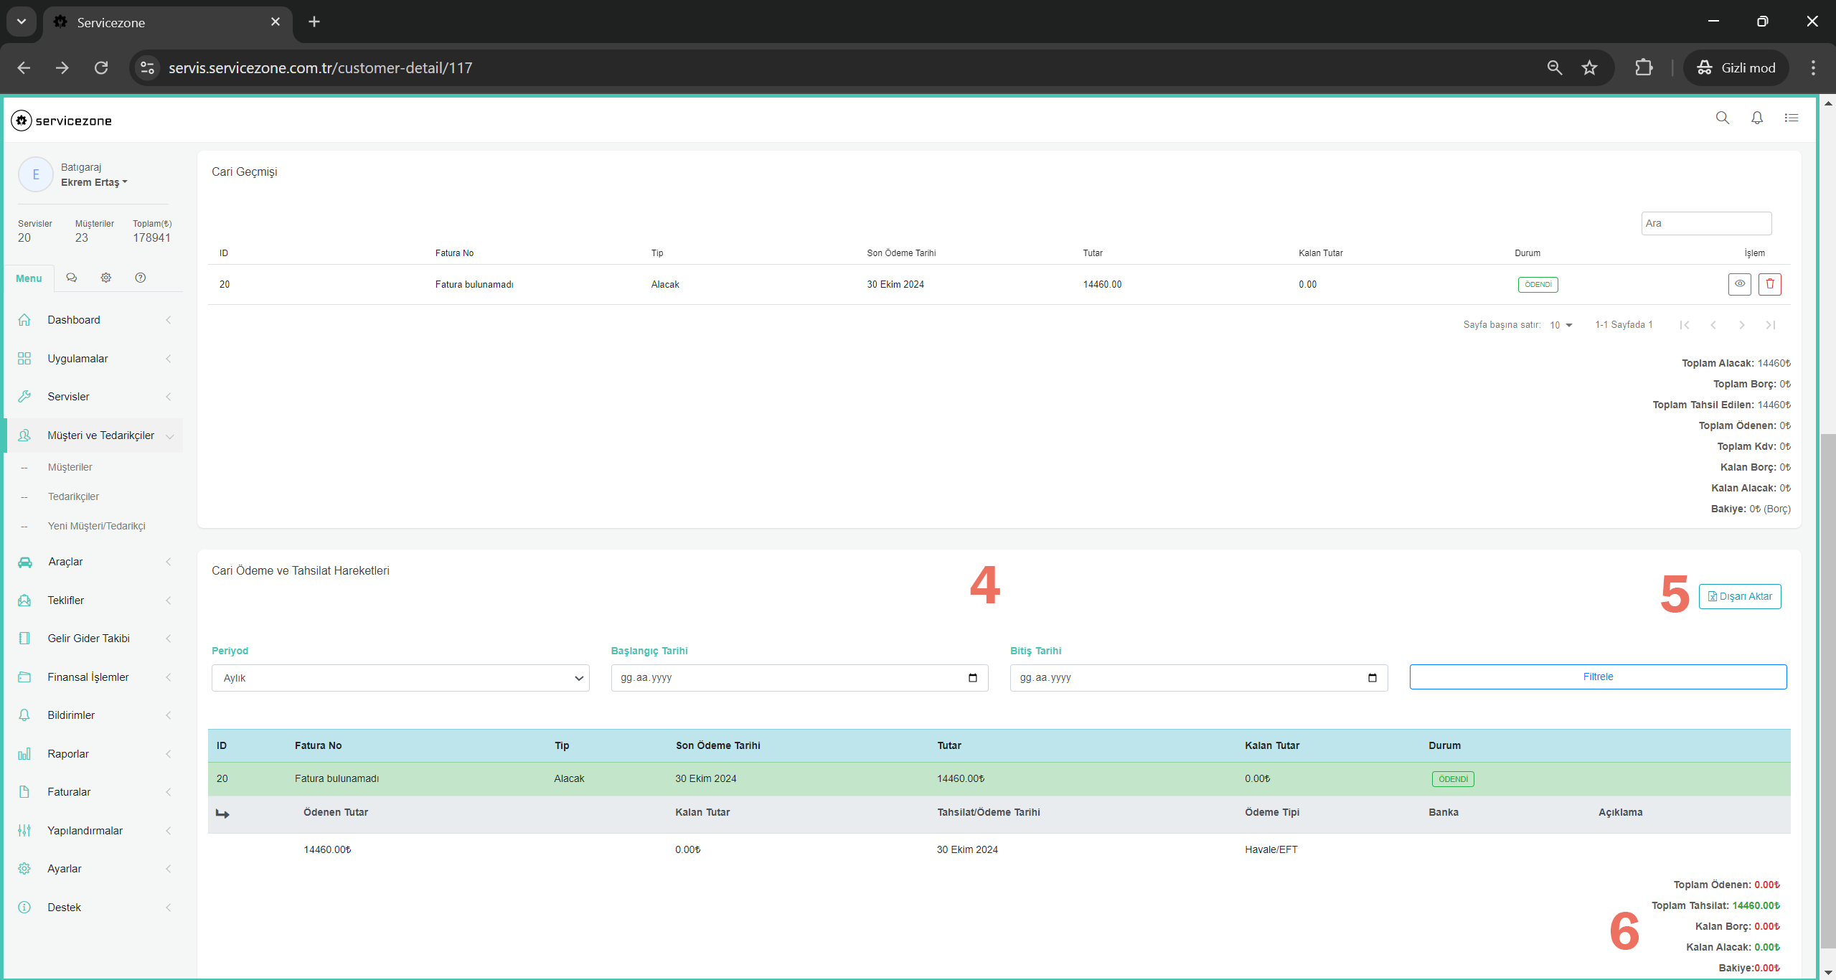Image resolution: width=1836 pixels, height=980 pixels.
Task: Click the Servicezone logo
Action: tap(62, 121)
